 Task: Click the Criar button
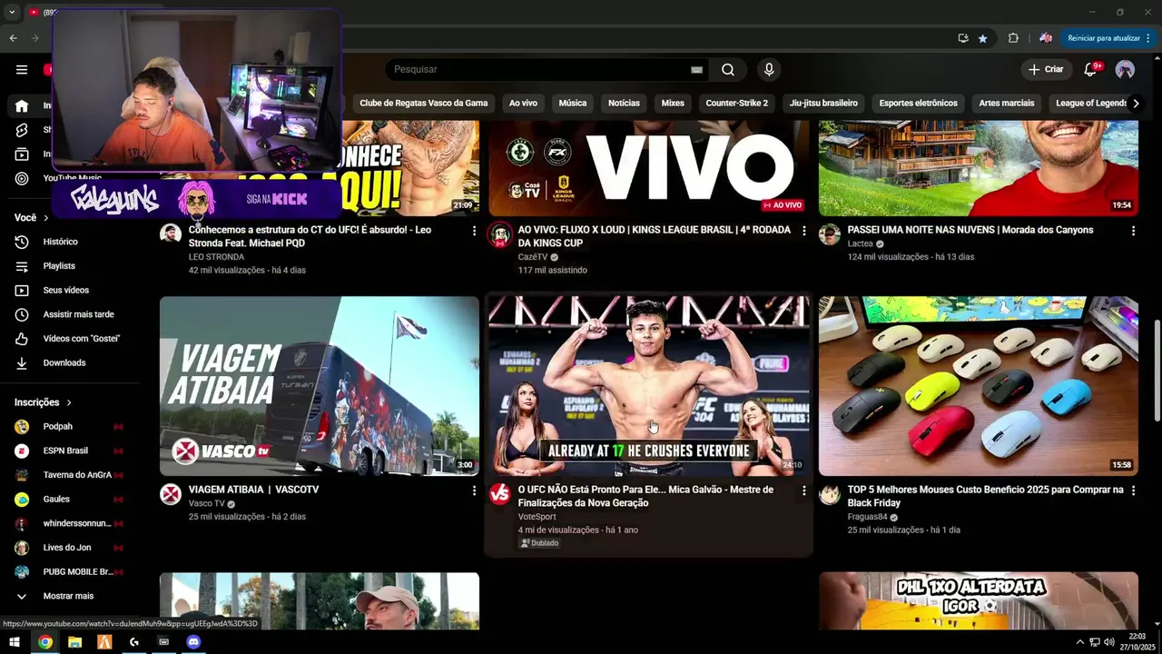(1046, 69)
